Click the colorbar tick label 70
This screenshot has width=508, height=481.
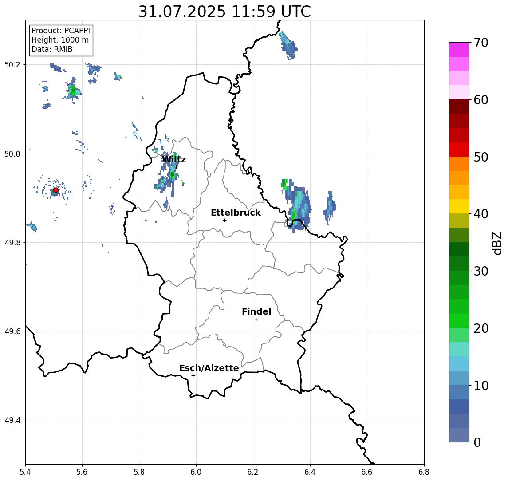pos(481,43)
